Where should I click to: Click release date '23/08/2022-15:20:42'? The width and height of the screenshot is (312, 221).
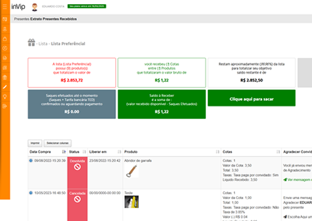coord(105,161)
